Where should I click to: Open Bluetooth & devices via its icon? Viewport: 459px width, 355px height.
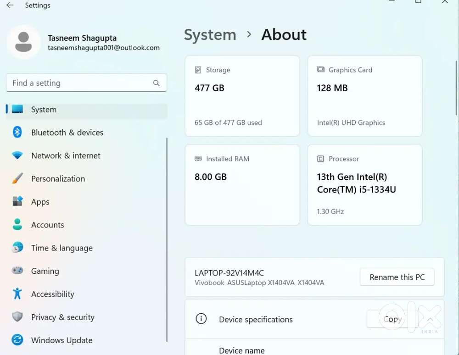(x=17, y=133)
